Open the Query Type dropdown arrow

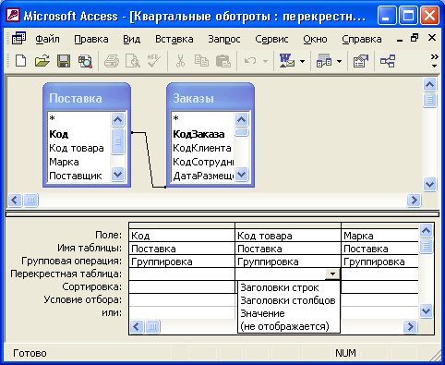[339, 61]
